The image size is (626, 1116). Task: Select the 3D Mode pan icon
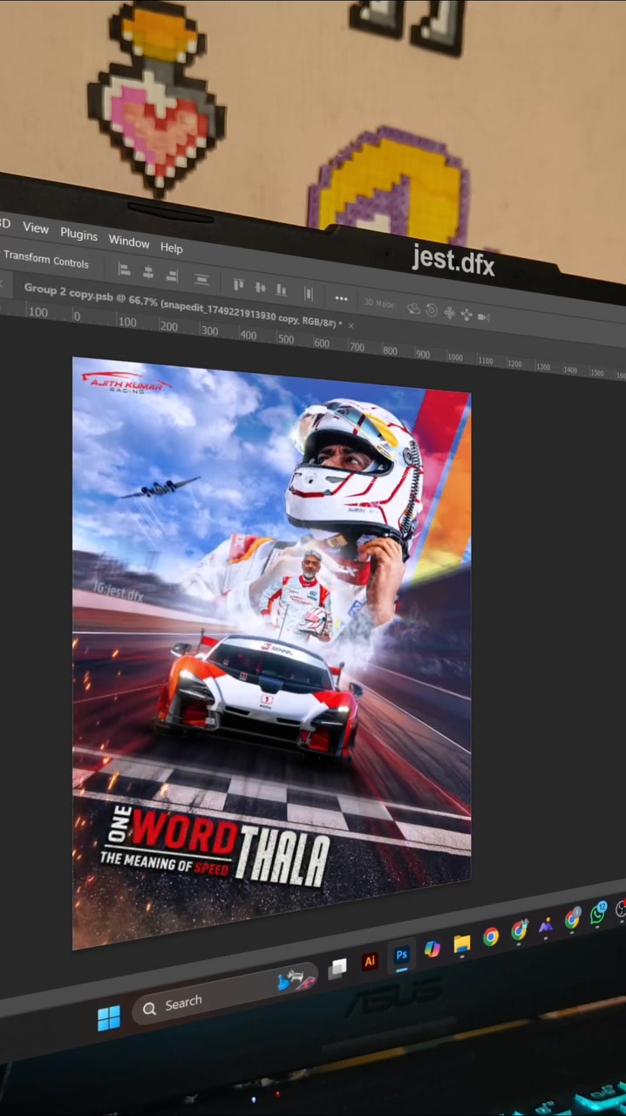pos(449,312)
